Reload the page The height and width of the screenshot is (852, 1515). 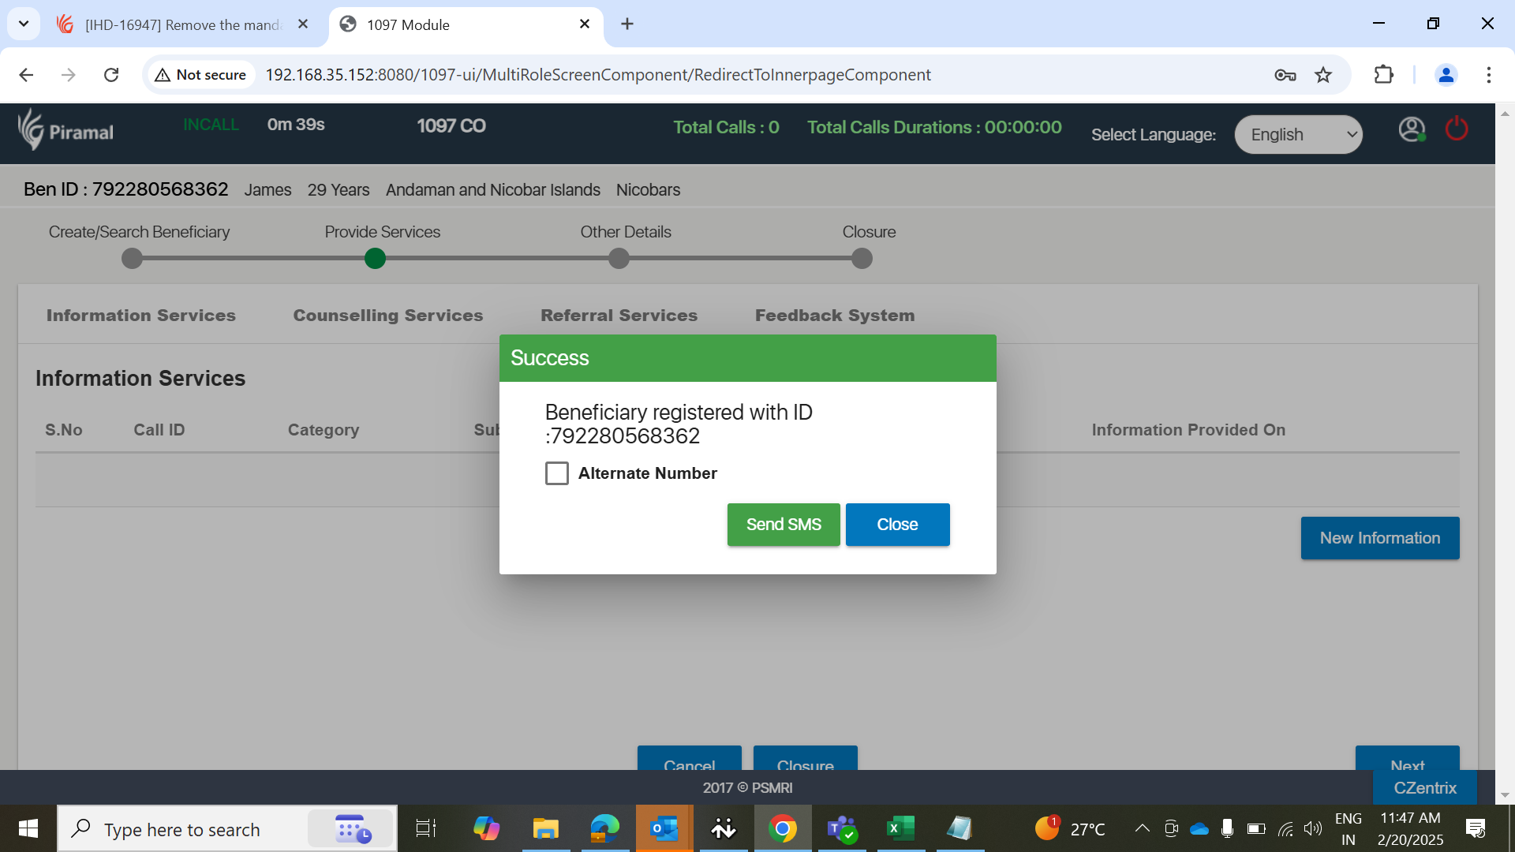click(x=111, y=75)
